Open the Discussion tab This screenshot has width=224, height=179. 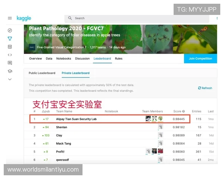coord(83,59)
